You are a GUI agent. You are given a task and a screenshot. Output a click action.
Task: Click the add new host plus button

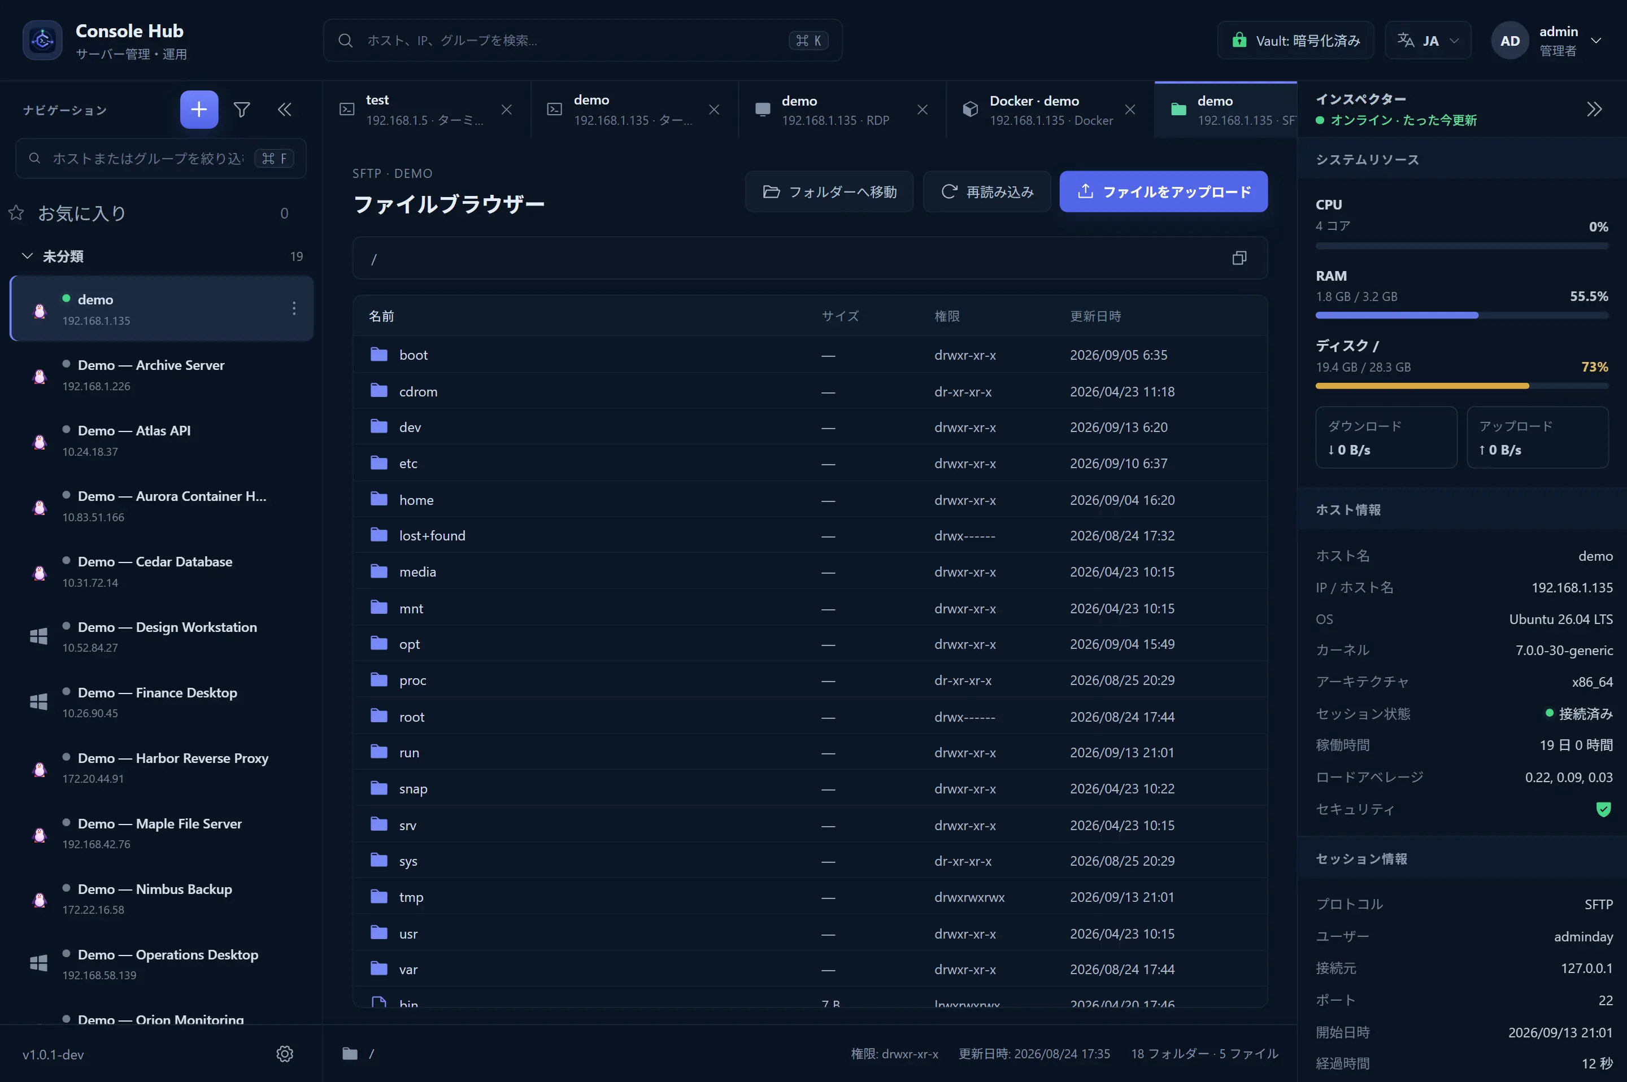[199, 109]
